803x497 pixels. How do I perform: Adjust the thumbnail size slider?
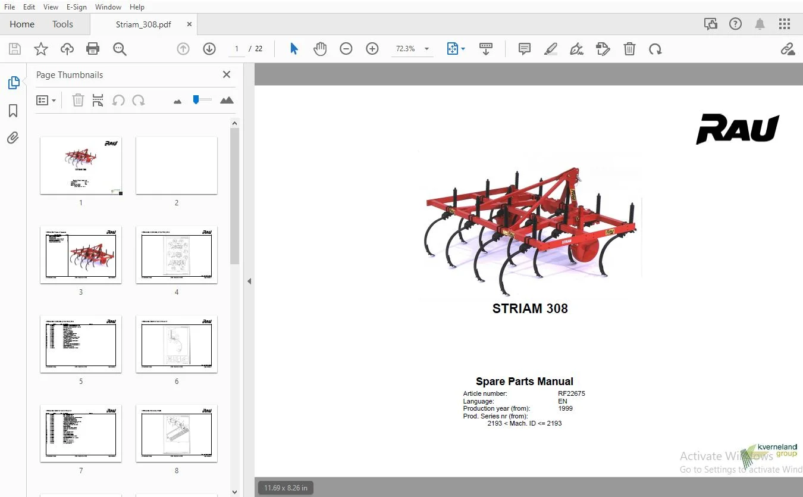[196, 100]
